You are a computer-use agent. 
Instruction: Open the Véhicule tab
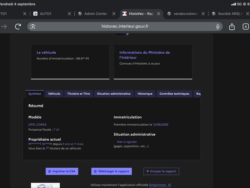point(54,94)
